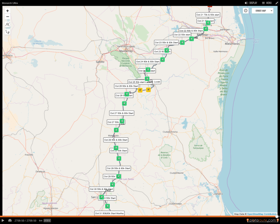Image resolution: width=280 pixels, height=224 pixels.
Task: Click the fullscreen expand icon
Action: pos(277,3)
